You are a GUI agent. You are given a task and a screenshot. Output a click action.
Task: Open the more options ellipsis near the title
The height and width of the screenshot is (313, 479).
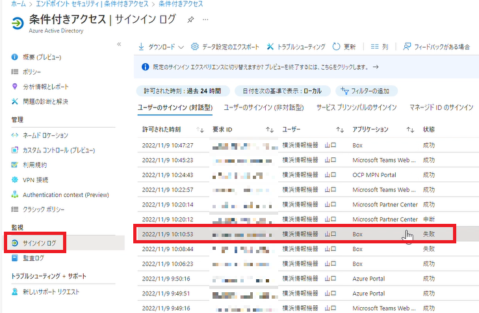tap(205, 20)
